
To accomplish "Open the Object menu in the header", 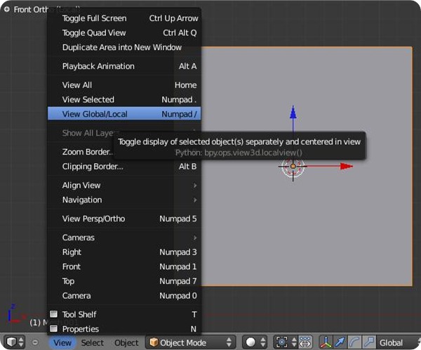I will tap(126, 342).
